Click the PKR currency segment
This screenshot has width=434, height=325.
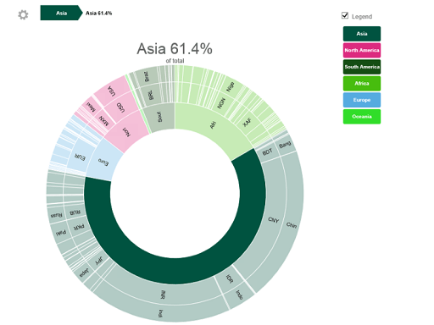click(79, 227)
